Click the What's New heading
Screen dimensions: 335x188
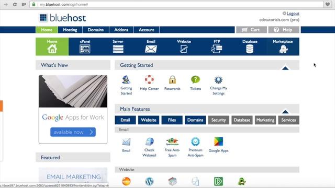pyautogui.click(x=54, y=65)
